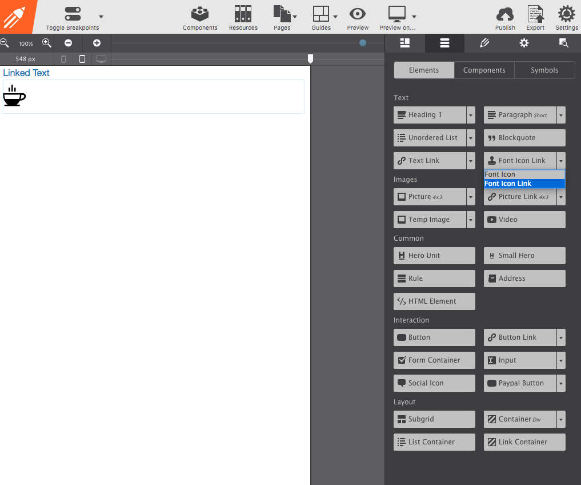Expand the Preview on dropdown arrow

[x=414, y=17]
